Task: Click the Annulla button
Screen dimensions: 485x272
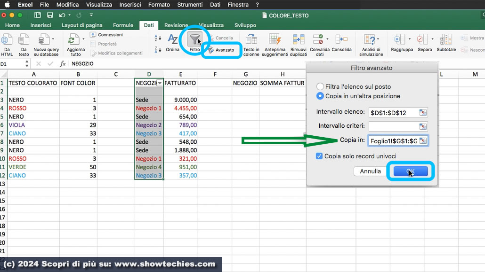Action: pos(370,171)
